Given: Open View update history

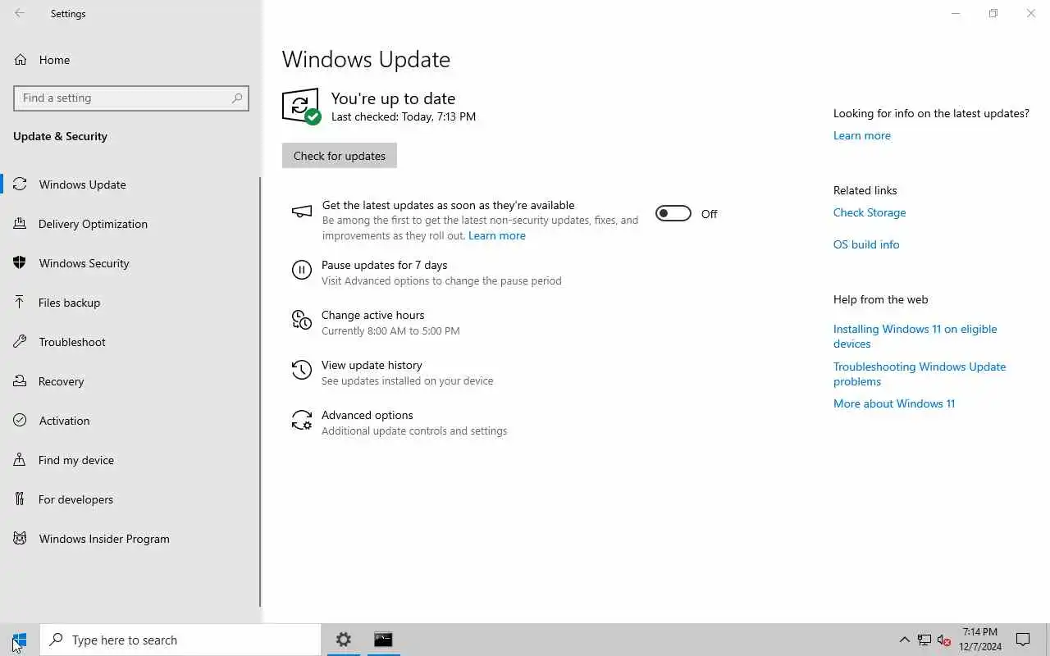Looking at the screenshot, I should point(372,365).
